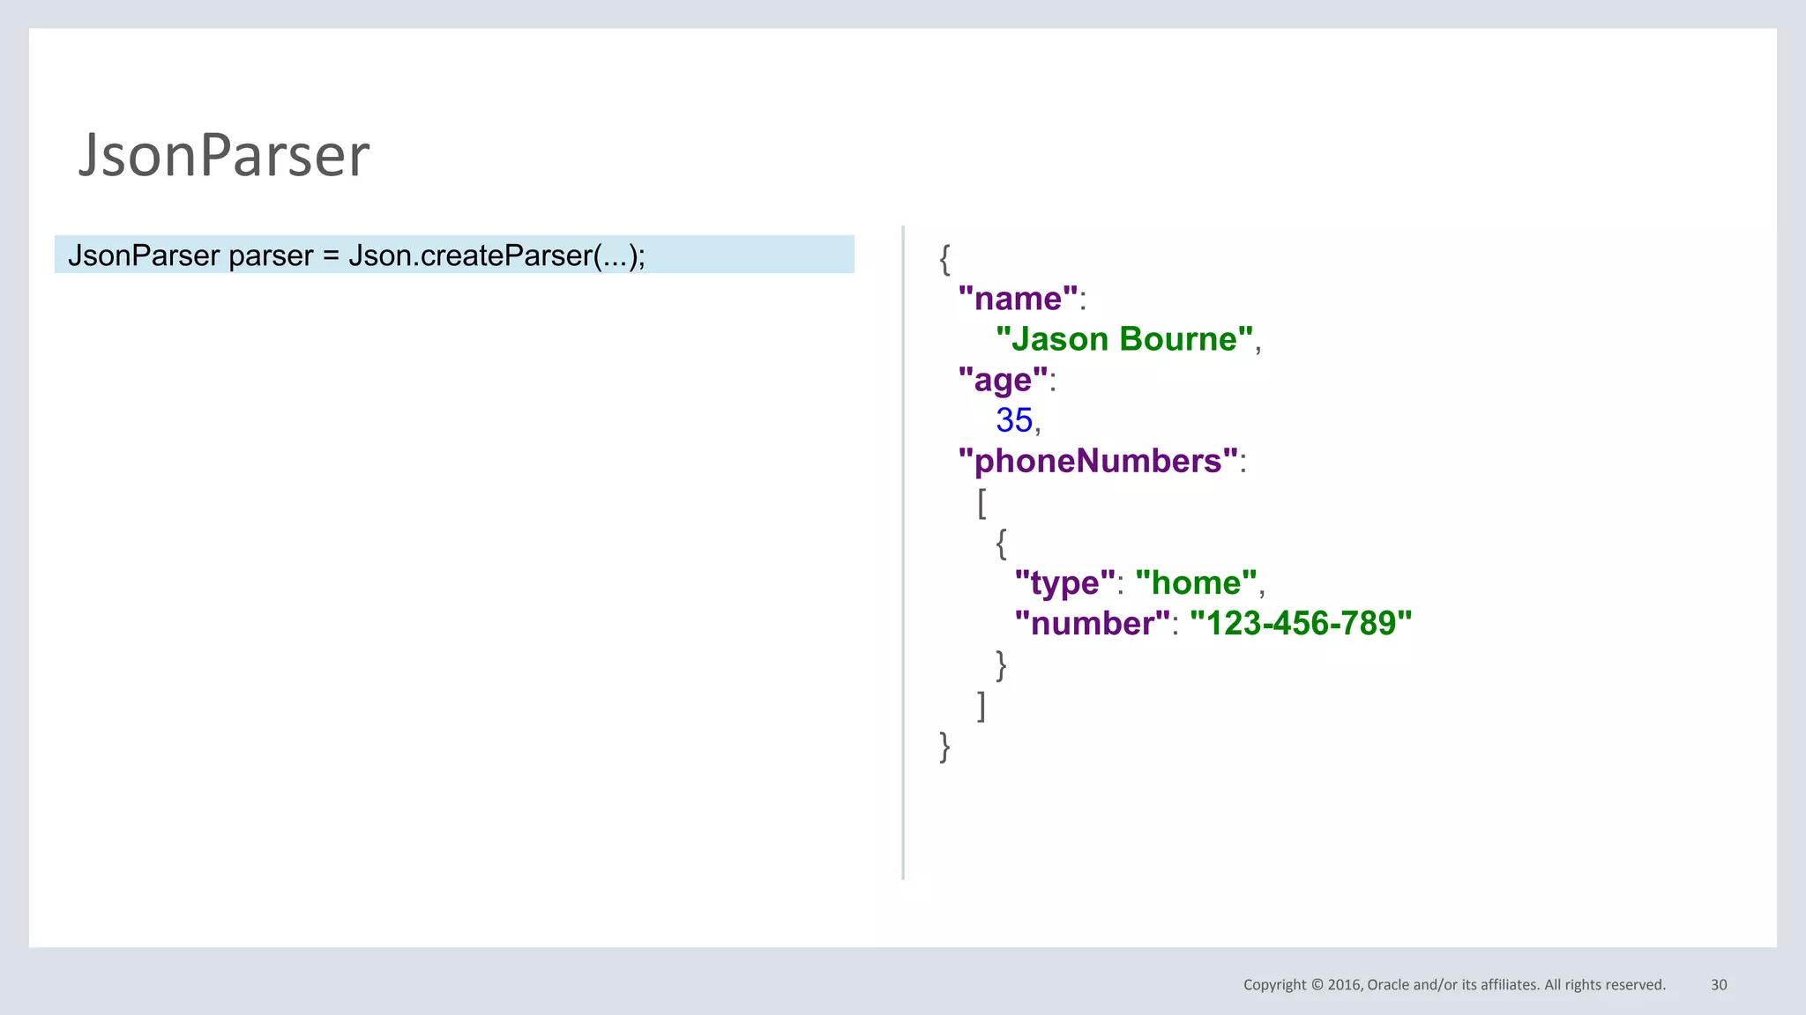Click the Oracle copyright notice text
The height and width of the screenshot is (1015, 1806).
(1453, 984)
